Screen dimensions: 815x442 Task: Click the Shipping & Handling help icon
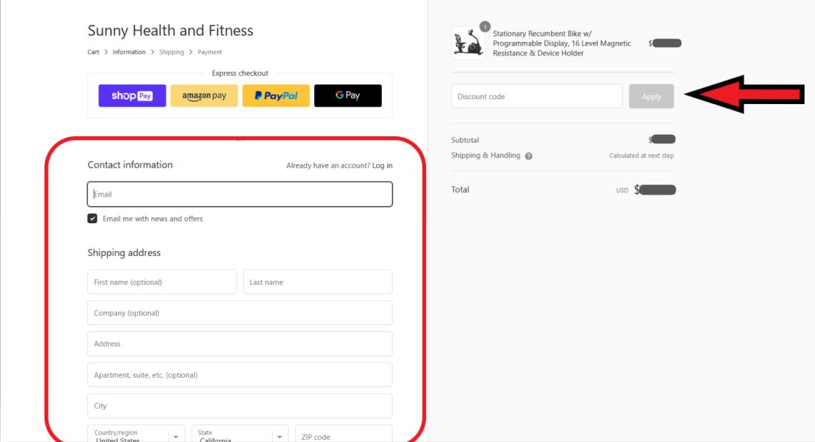pyautogui.click(x=529, y=156)
